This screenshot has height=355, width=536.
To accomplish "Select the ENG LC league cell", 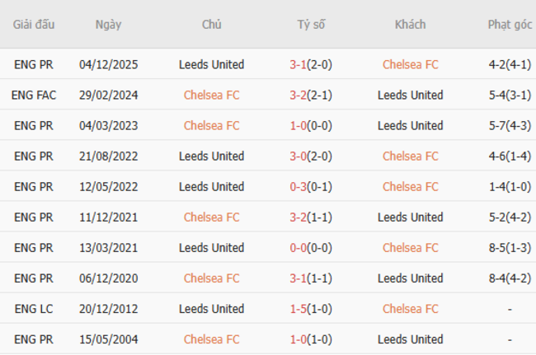I will [34, 309].
